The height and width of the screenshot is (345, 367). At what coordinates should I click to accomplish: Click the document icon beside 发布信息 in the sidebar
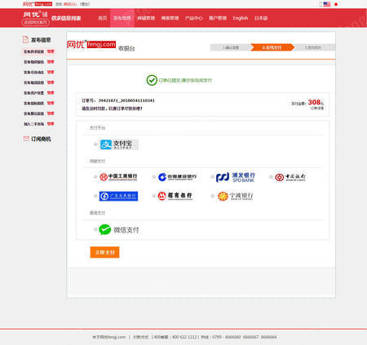click(25, 40)
